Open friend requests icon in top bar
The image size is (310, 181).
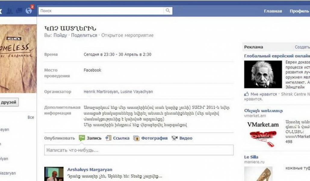[9, 11]
